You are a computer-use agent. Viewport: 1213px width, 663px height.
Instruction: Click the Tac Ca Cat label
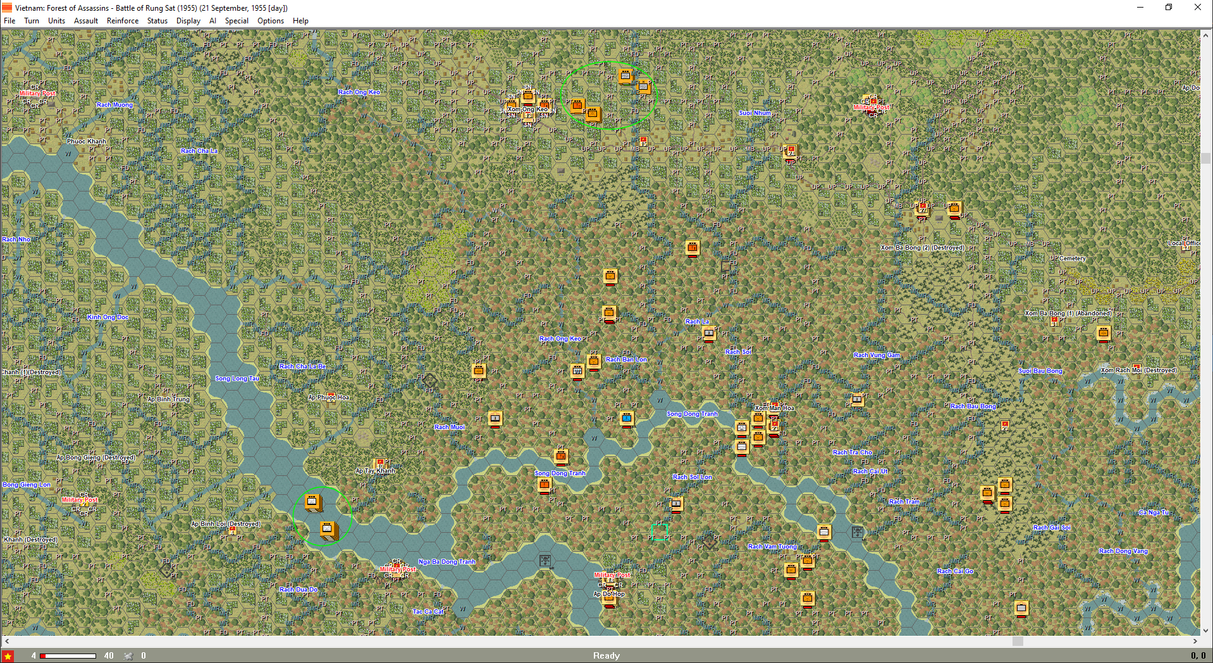coord(428,612)
